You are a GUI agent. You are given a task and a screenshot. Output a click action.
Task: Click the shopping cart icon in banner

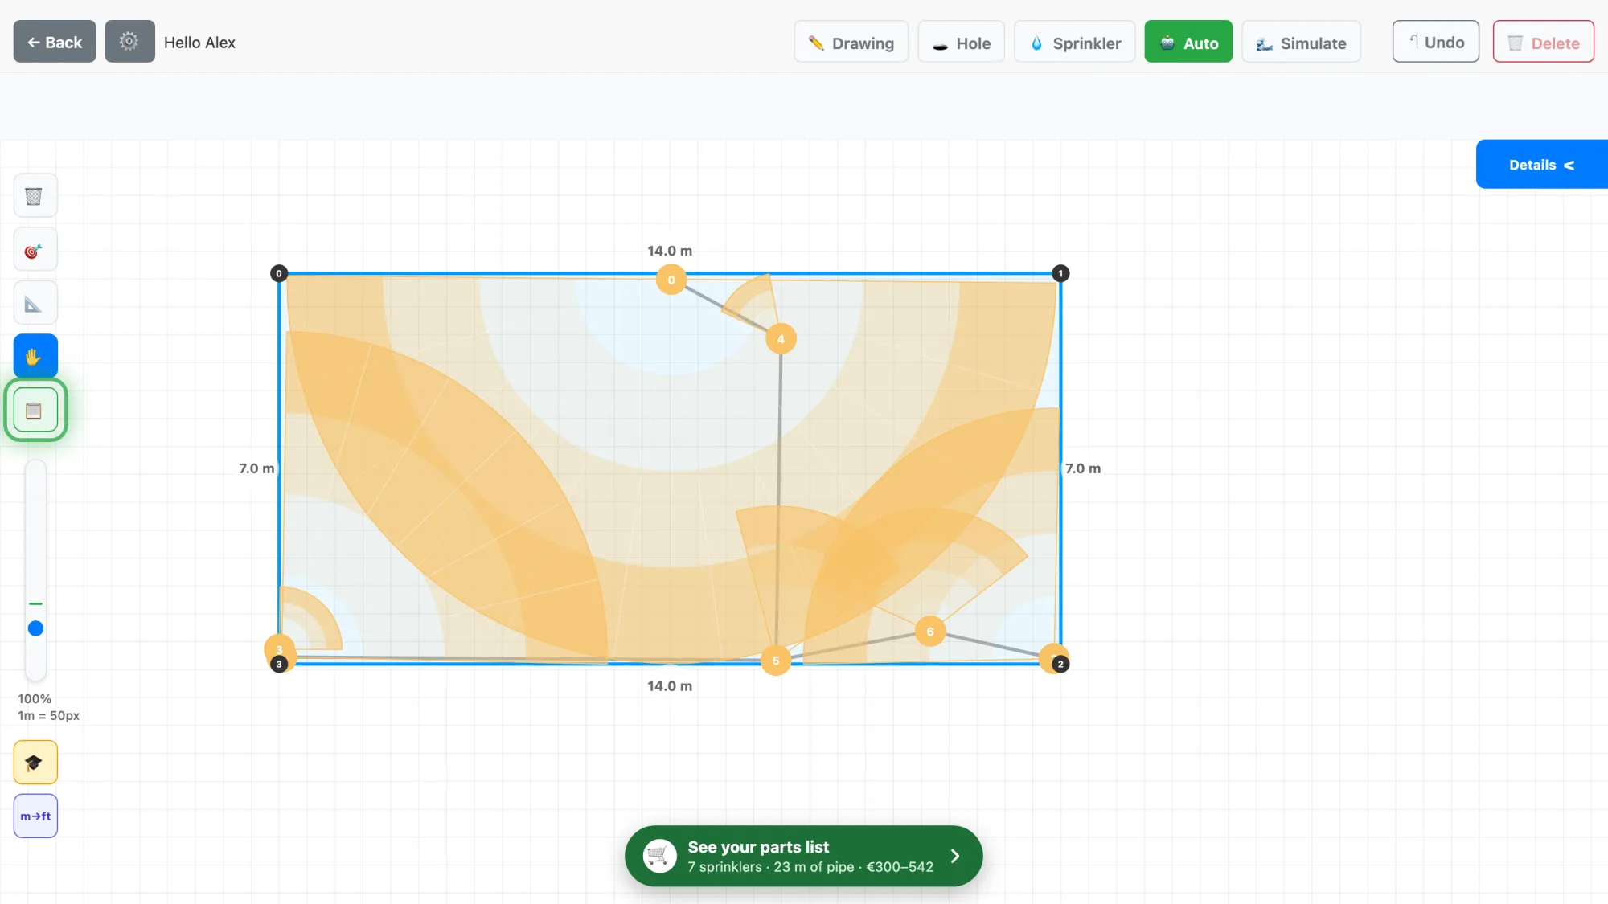[x=659, y=856]
